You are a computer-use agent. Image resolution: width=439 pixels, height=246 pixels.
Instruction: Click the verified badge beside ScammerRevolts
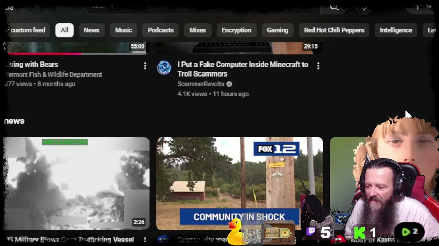[229, 84]
